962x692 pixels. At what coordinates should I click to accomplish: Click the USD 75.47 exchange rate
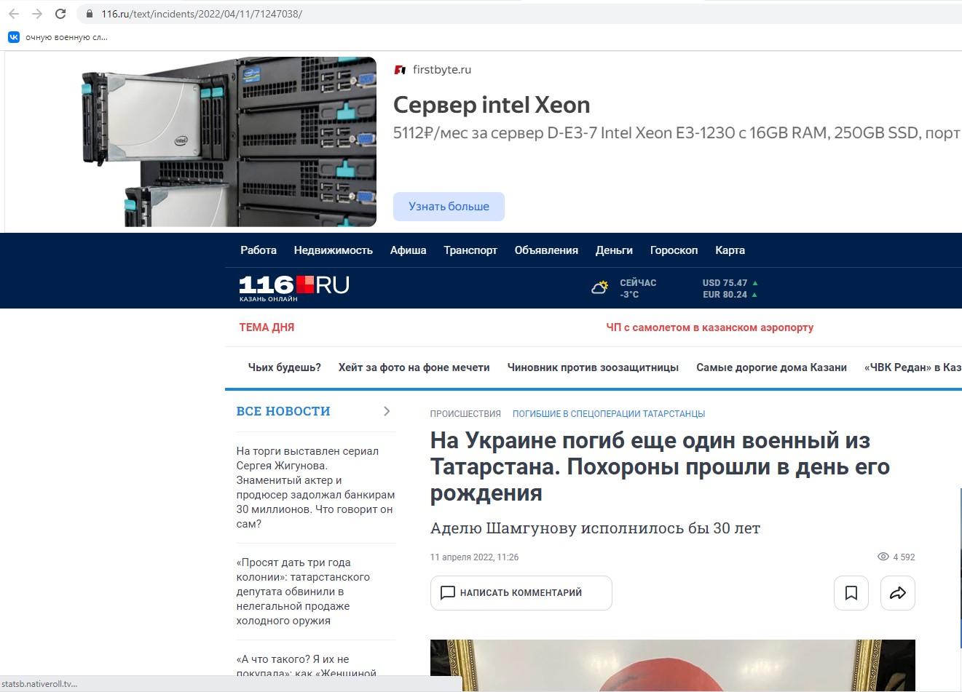tap(725, 283)
